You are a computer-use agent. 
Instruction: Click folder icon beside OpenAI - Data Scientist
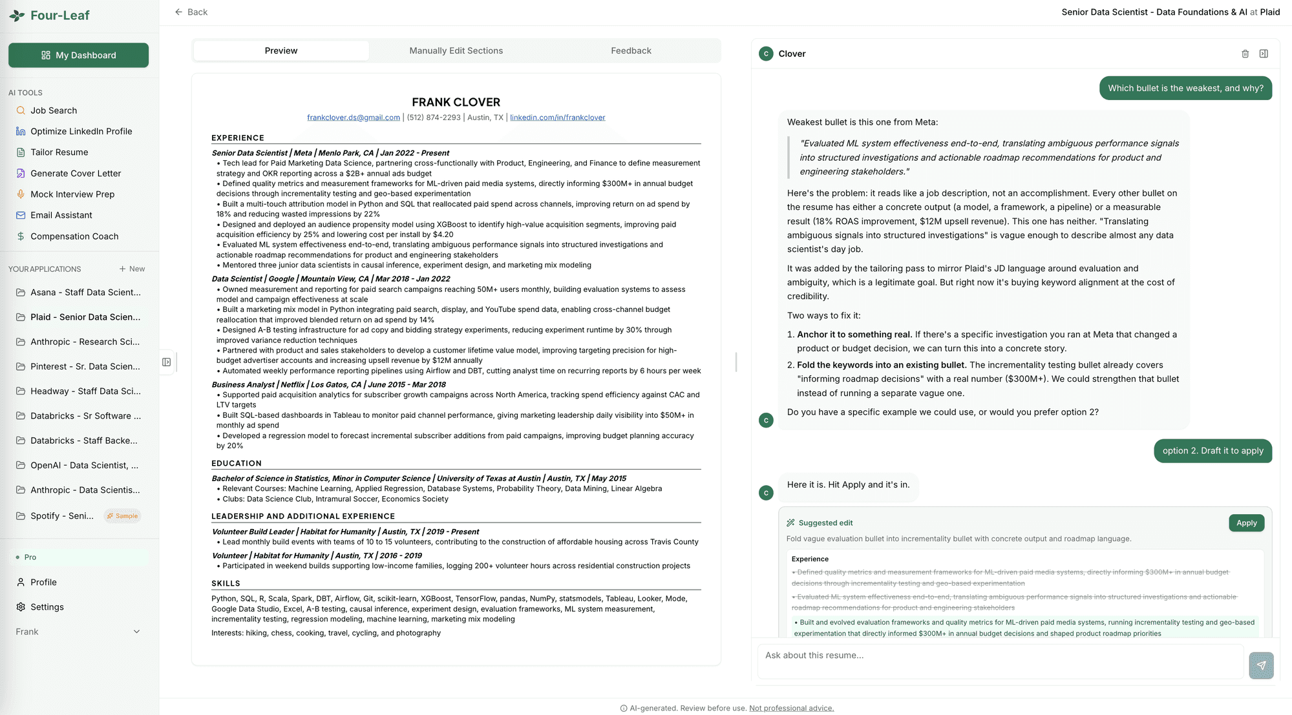click(x=21, y=465)
